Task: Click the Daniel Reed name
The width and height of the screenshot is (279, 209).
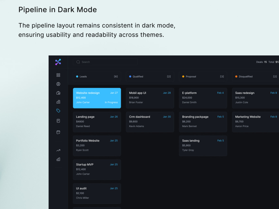Action: [83, 126]
